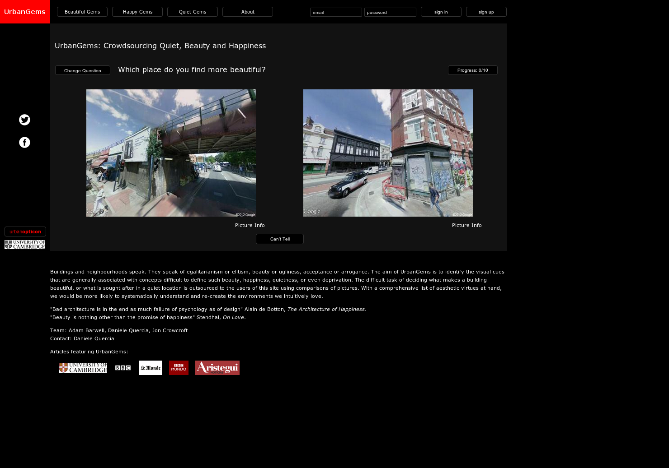This screenshot has height=468, width=669.
Task: Click the BBC logo in the articles row
Action: (122, 368)
